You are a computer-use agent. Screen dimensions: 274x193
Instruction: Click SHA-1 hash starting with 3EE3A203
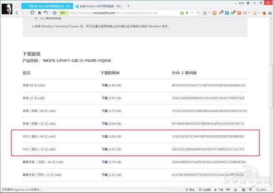pos(208,149)
